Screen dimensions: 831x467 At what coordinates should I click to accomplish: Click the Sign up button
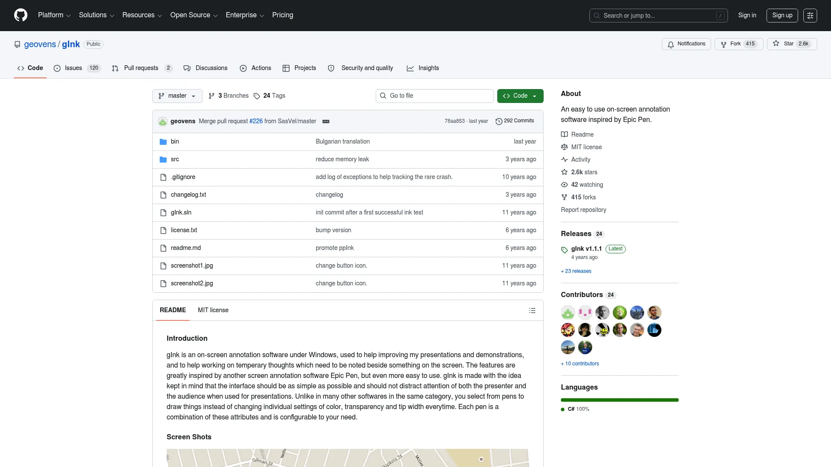click(x=782, y=16)
